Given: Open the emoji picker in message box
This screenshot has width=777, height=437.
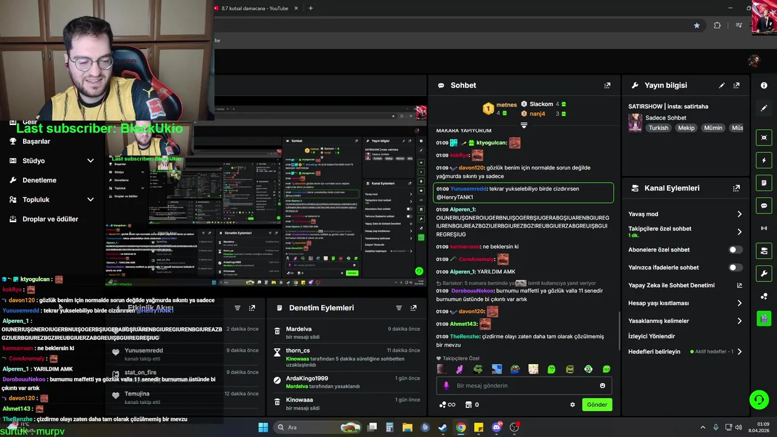Looking at the screenshot, I should click(602, 385).
